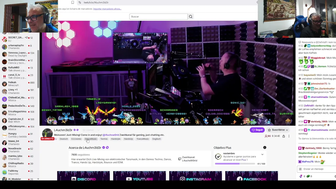Open the three-dot more options menu
Viewport: 336px width, 189px height.
tap(289, 136)
